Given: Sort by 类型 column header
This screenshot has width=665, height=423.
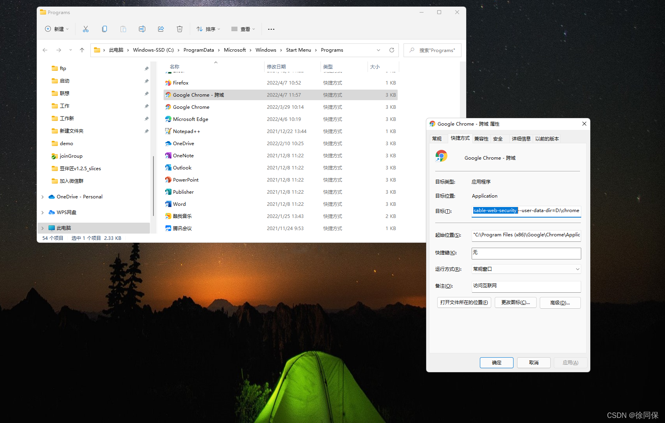Looking at the screenshot, I should [328, 67].
